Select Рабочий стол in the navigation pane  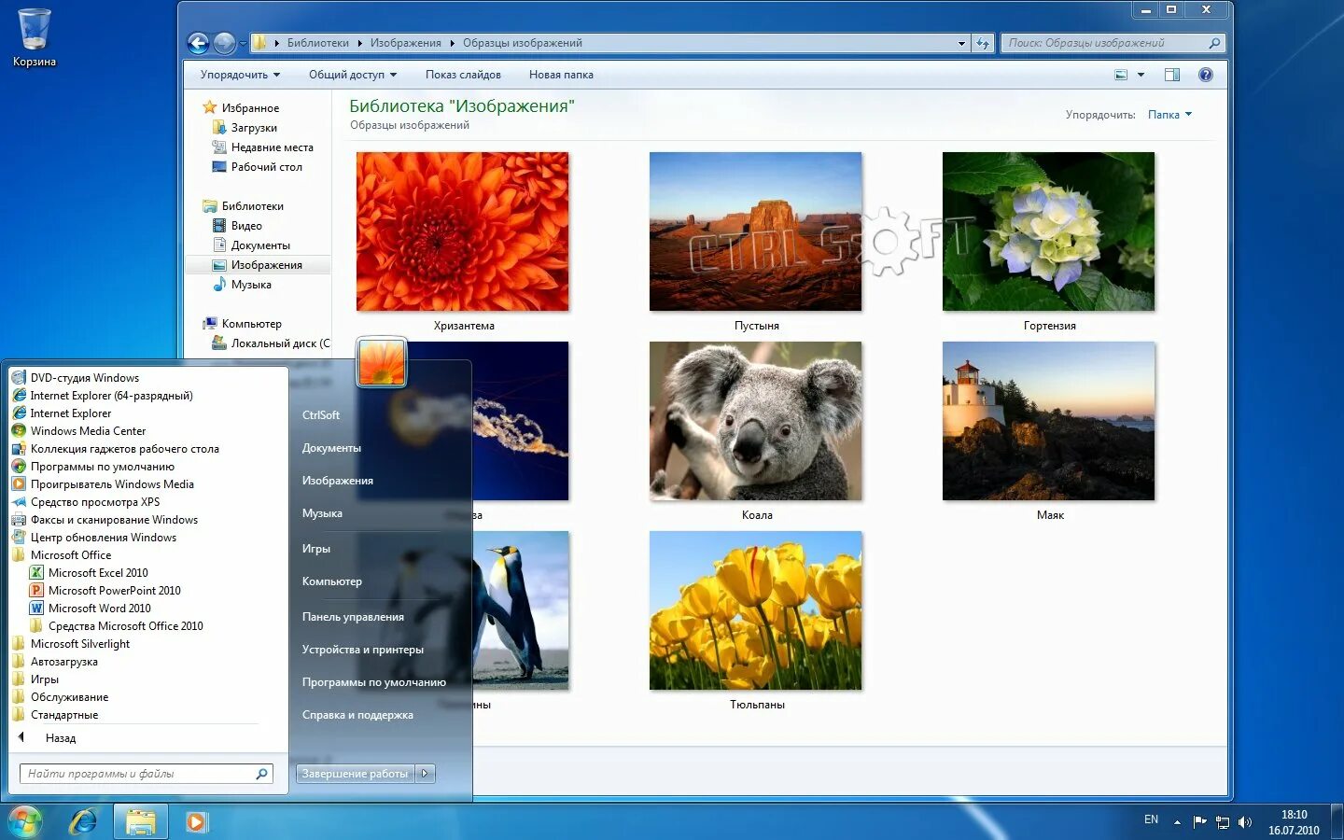(257, 167)
